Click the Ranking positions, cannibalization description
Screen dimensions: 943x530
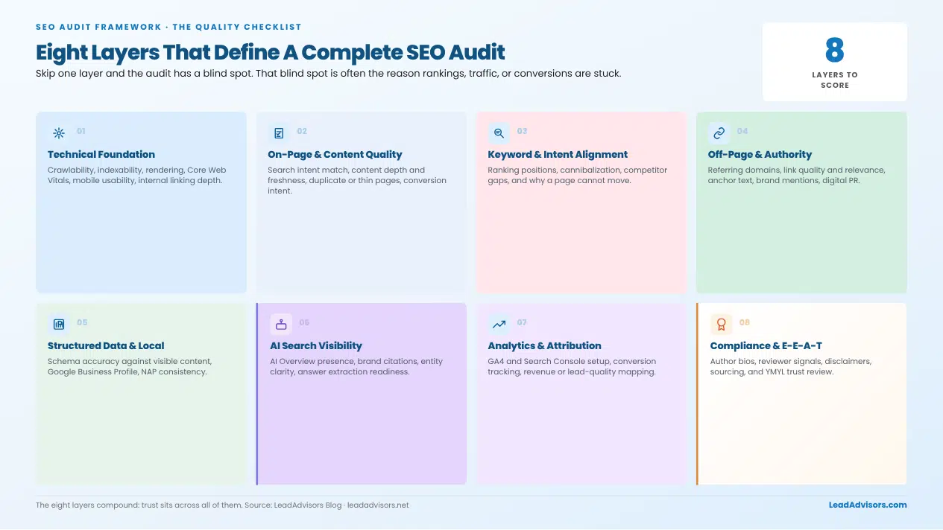click(x=578, y=176)
